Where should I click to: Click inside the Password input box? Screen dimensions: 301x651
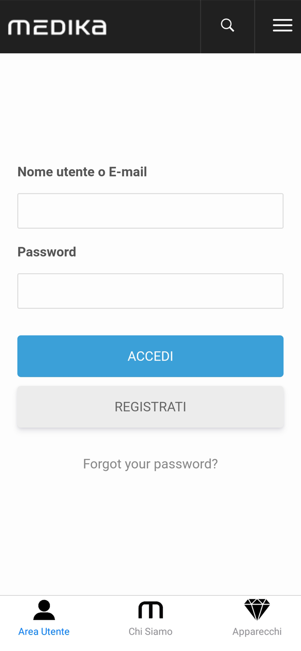click(x=150, y=291)
